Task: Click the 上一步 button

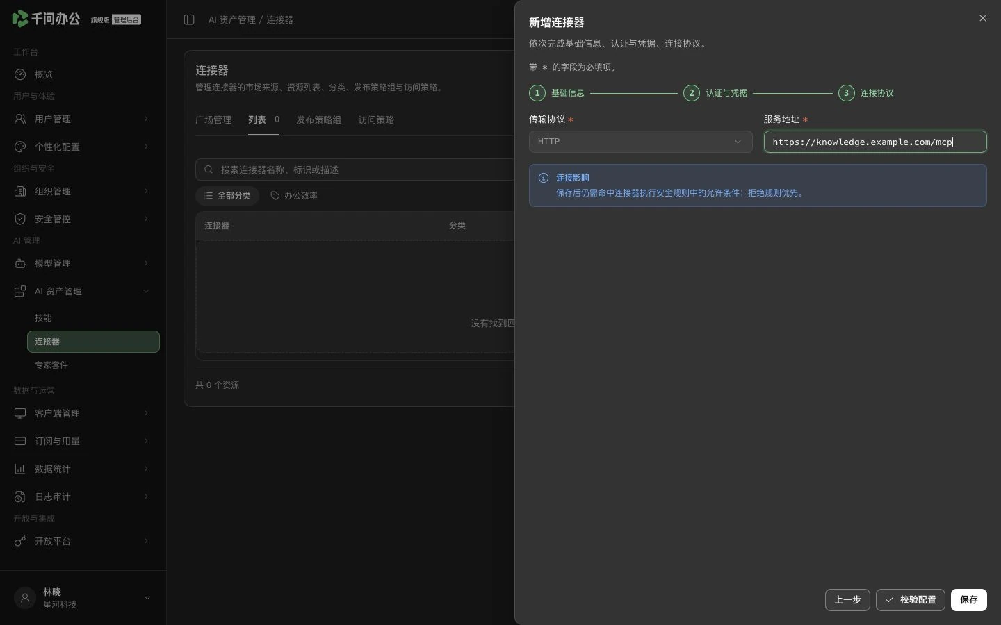Action: [847, 600]
